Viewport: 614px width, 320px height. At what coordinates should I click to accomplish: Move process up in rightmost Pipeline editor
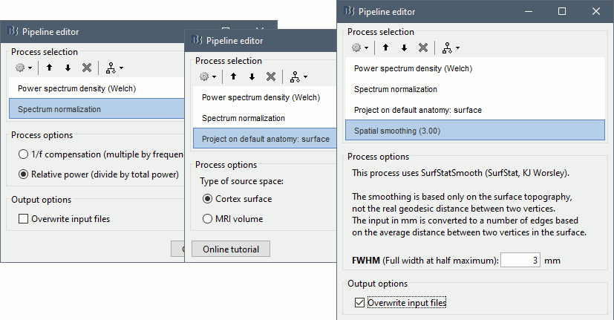click(x=386, y=48)
